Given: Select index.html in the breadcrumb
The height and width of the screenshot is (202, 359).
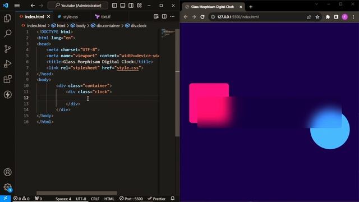Looking at the screenshot, I should [x=36, y=26].
